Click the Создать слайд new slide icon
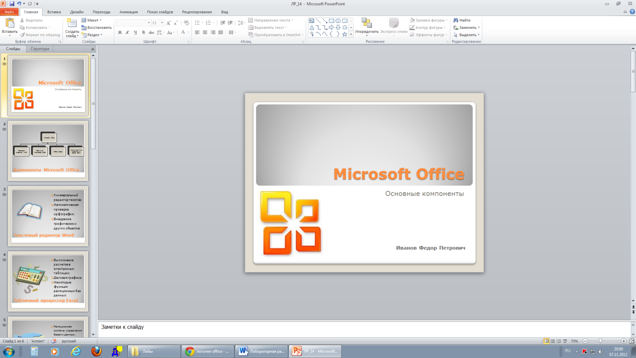This screenshot has width=636, height=358. [x=72, y=23]
